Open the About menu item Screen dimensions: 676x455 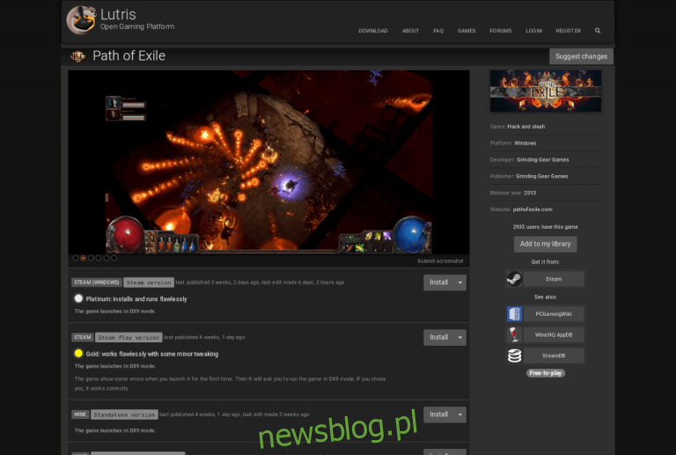point(410,31)
